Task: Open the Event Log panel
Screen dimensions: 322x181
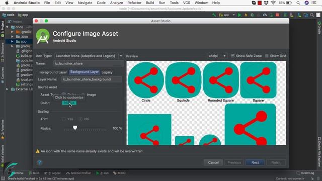Action: pos(305,173)
